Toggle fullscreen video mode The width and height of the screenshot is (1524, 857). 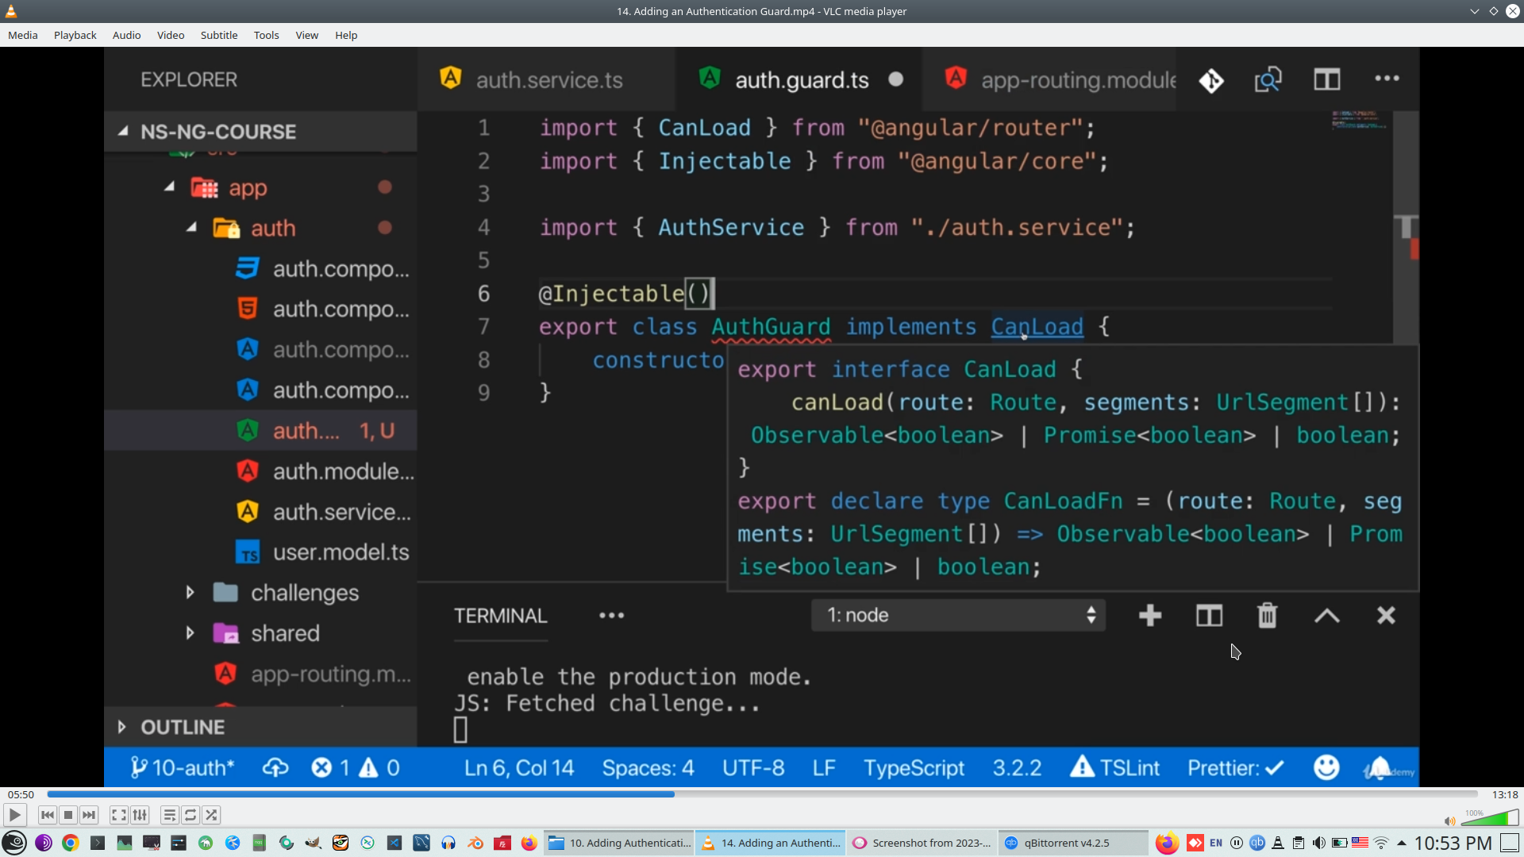118,815
